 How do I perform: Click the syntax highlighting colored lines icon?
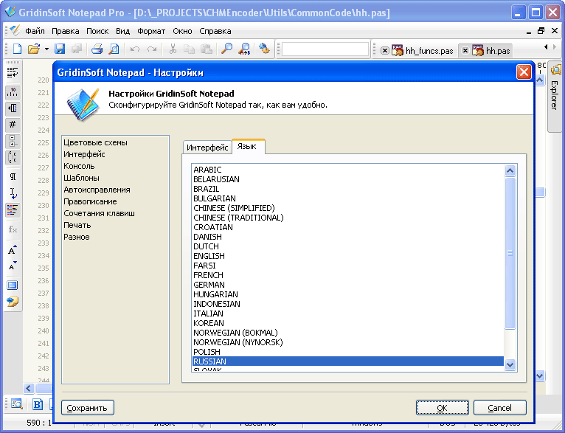pyautogui.click(x=13, y=210)
